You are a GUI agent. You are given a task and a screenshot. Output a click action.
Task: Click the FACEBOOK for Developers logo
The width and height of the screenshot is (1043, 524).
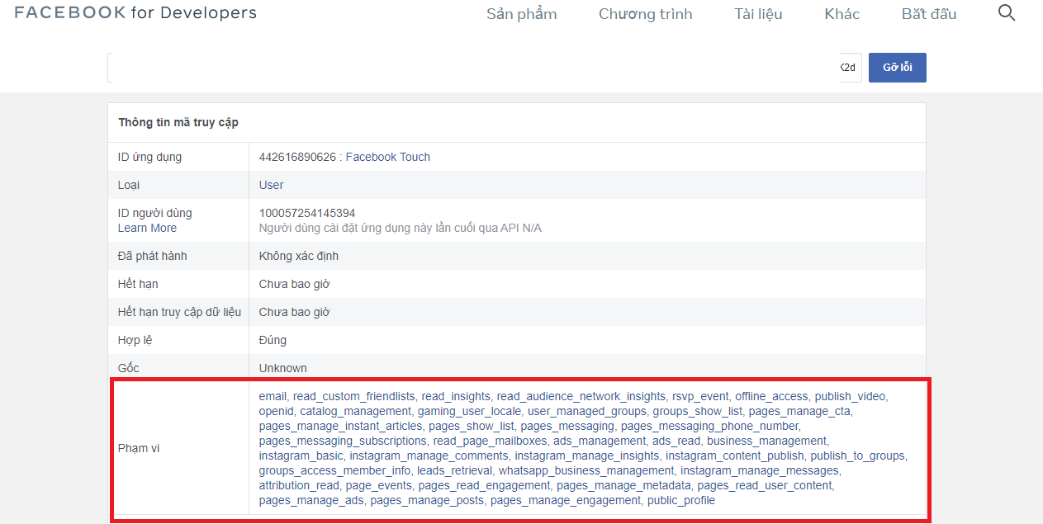[x=135, y=12]
